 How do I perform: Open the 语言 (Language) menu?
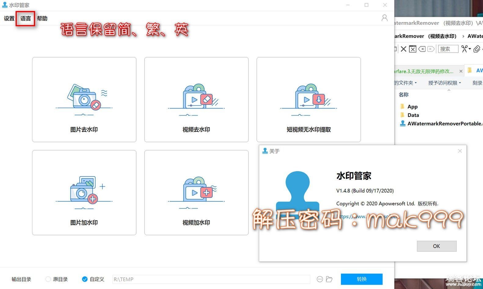click(26, 18)
